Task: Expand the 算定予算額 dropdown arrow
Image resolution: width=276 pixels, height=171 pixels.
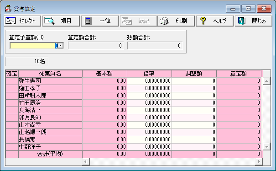Action: point(61,46)
